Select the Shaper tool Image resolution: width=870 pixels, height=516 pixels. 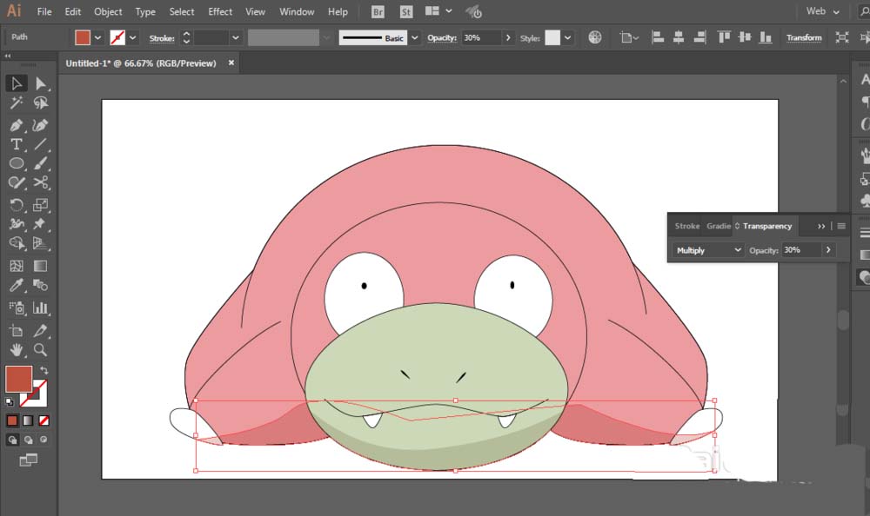(16, 182)
